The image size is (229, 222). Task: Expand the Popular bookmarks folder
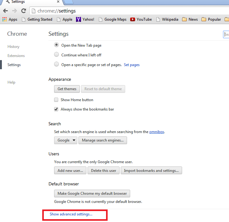(x=211, y=19)
